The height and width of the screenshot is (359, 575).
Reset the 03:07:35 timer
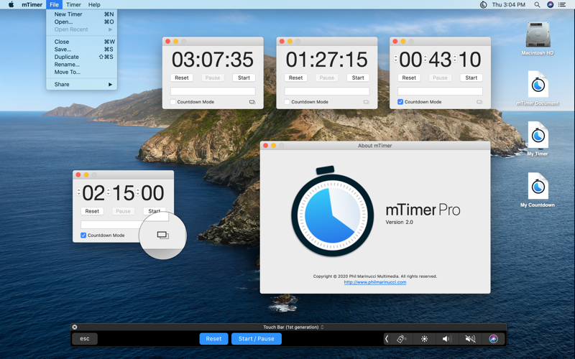182,78
